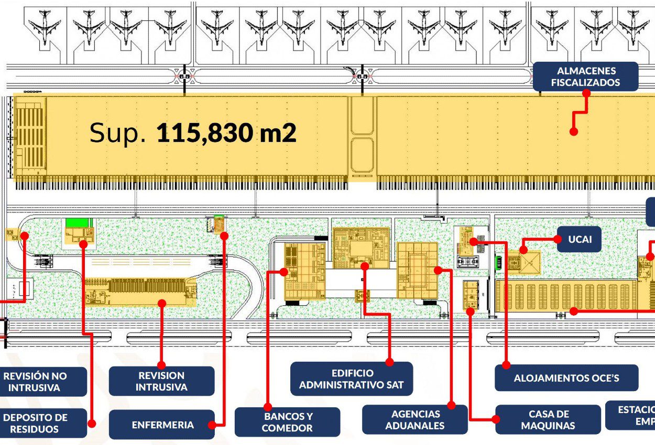Select the Revision Intrusiva label box

(161, 382)
